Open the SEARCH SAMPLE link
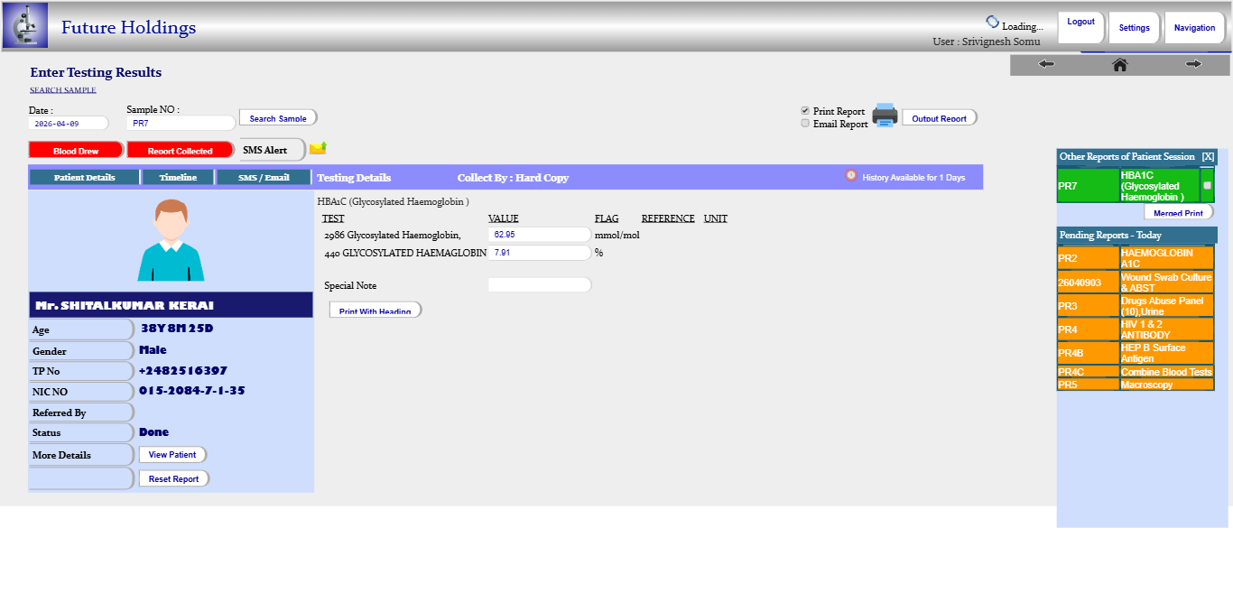The height and width of the screenshot is (612, 1233). coord(63,90)
